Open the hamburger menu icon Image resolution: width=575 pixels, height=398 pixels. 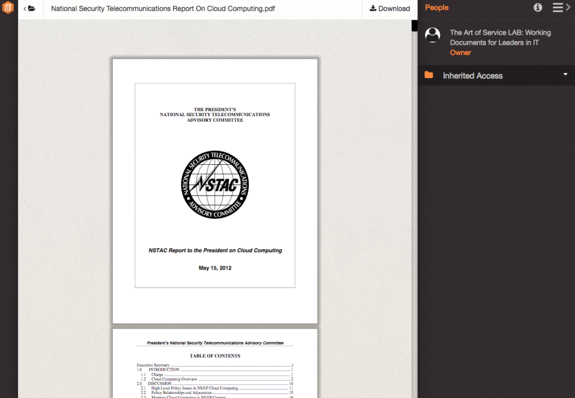pyautogui.click(x=558, y=7)
